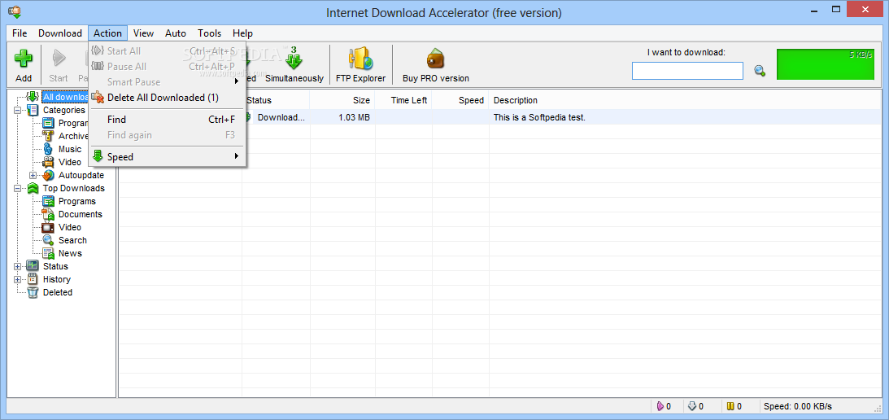Screen dimensions: 889x420
Task: Select Programs under Top Downloads
Action: pyautogui.click(x=77, y=202)
